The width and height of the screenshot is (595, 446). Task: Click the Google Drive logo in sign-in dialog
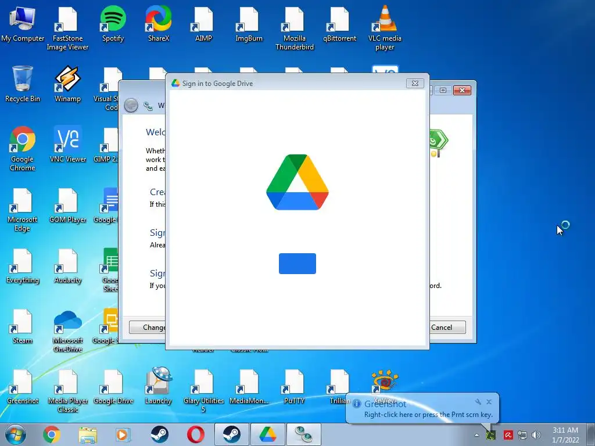[297, 182]
